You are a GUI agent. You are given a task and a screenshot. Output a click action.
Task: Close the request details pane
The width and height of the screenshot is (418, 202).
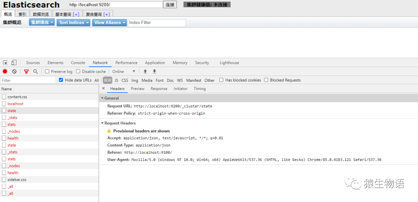point(103,88)
